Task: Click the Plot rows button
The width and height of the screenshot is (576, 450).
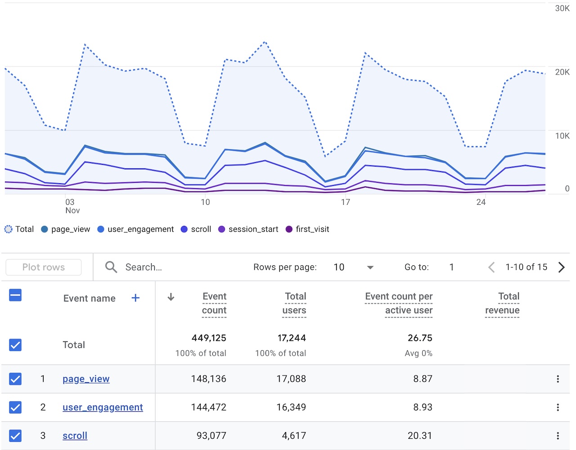Action: [43, 267]
